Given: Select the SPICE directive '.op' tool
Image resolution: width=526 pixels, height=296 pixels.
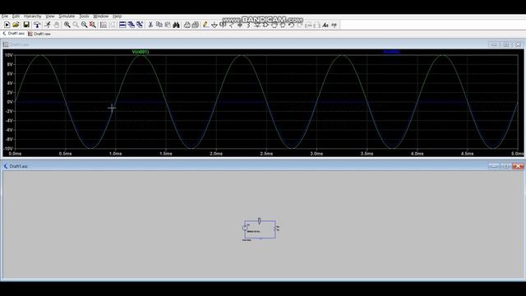Looking at the screenshot, I should [334, 25].
